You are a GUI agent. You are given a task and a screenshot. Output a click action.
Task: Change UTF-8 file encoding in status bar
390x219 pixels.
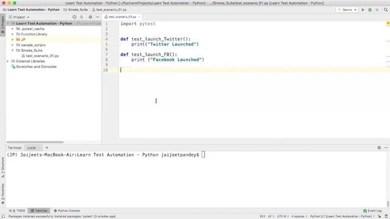[x=283, y=217]
